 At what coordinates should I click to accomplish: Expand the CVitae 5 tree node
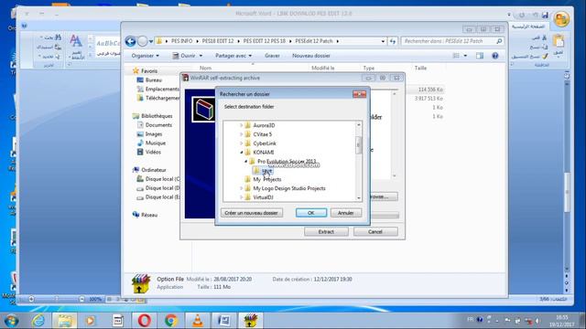tap(241, 134)
